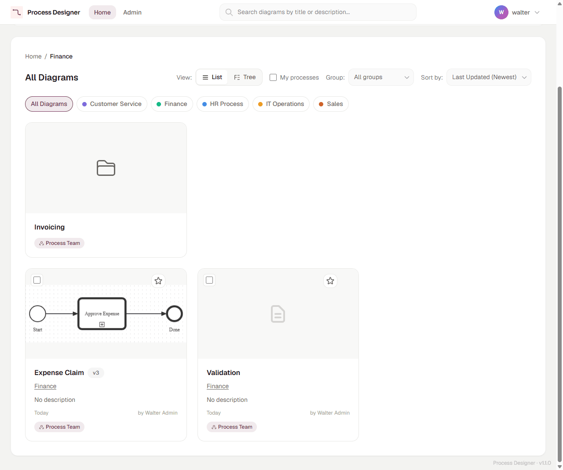The width and height of the screenshot is (563, 470).
Task: Click the Validation document placeholder icon
Action: [x=278, y=314]
